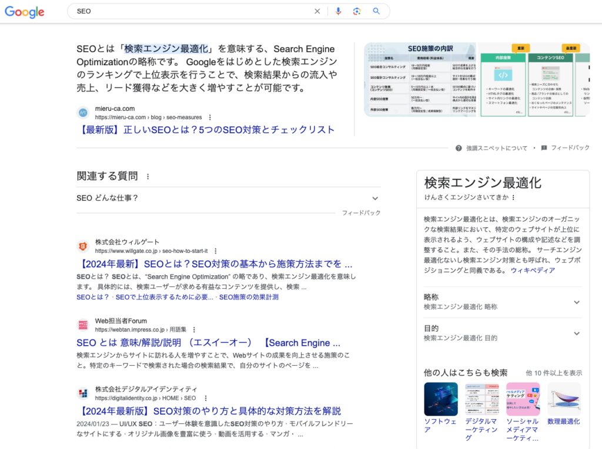Follow the SEOとは？ sitelink
The width and height of the screenshot is (602, 449).
click(x=92, y=297)
